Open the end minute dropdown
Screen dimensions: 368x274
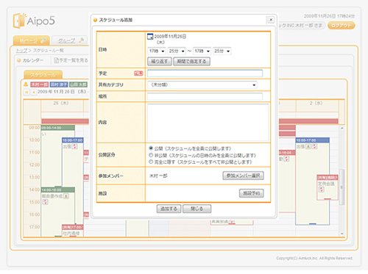coord(222,51)
